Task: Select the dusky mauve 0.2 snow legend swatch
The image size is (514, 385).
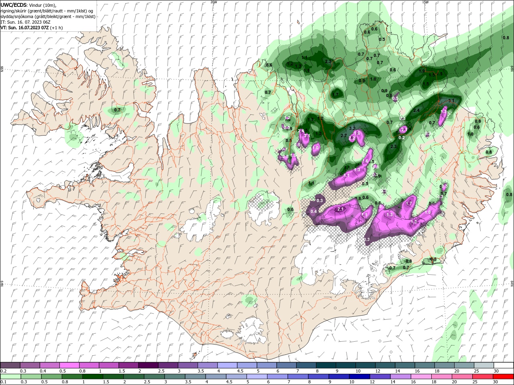Action: 10,365
